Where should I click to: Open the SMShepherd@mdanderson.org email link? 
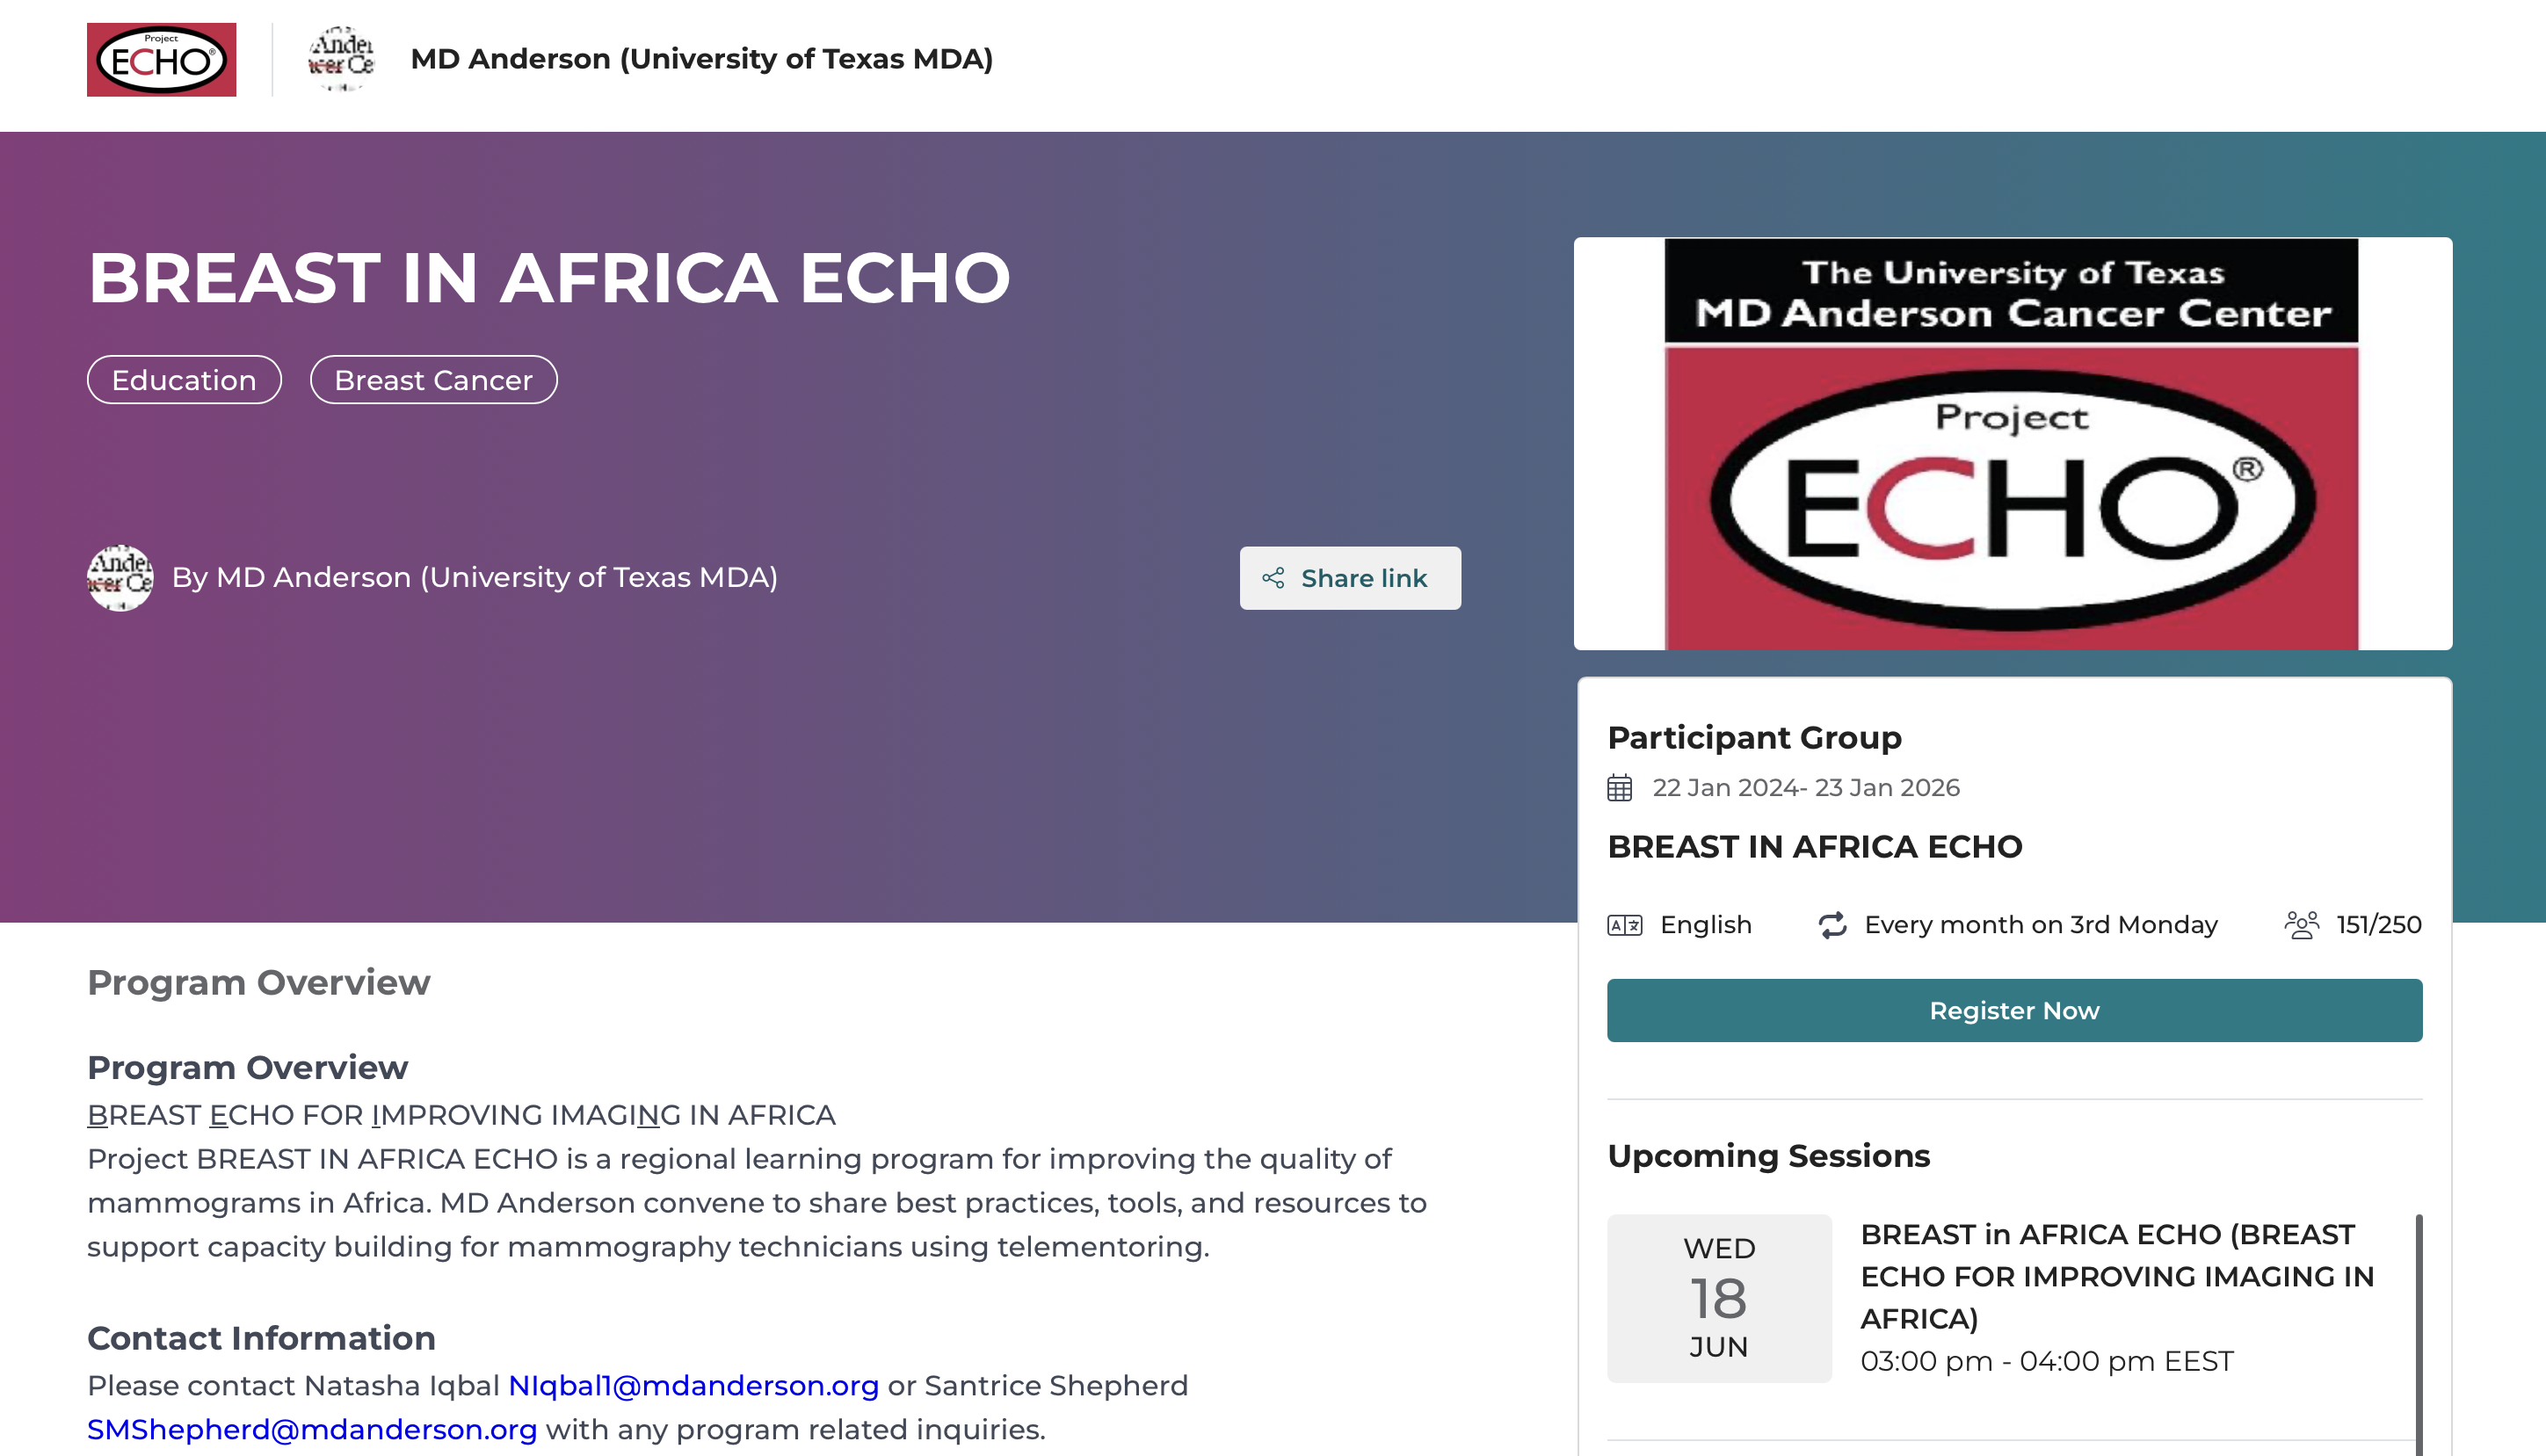312,1430
